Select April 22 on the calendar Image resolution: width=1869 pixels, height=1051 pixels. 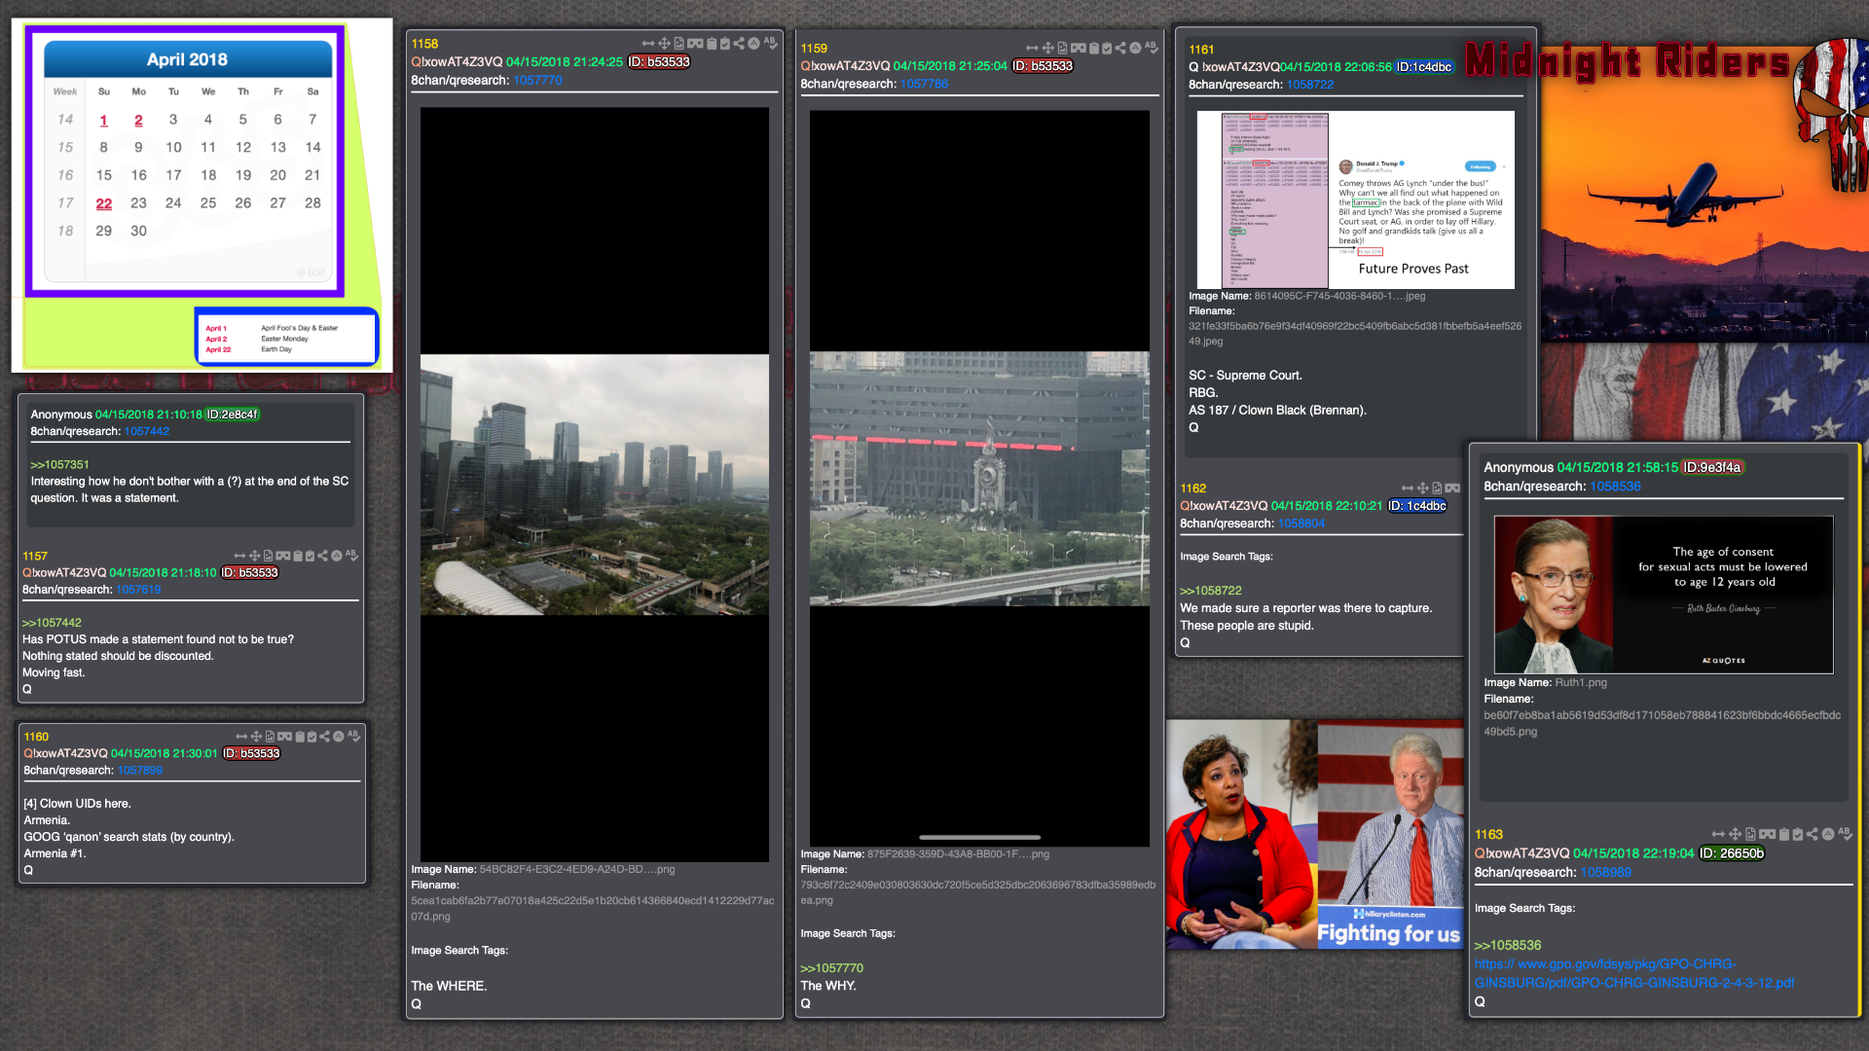tap(104, 203)
